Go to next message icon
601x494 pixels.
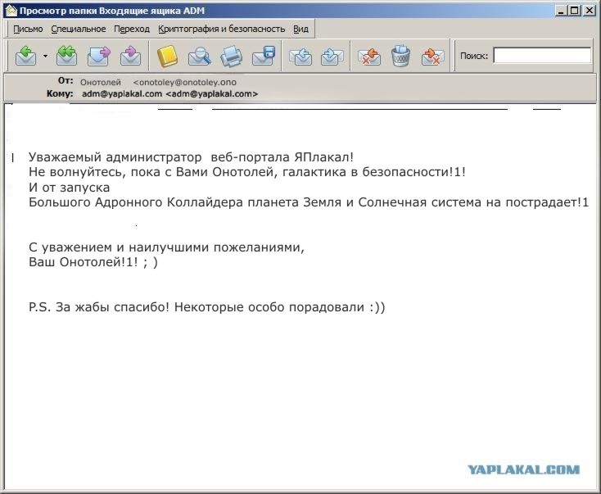(x=332, y=56)
